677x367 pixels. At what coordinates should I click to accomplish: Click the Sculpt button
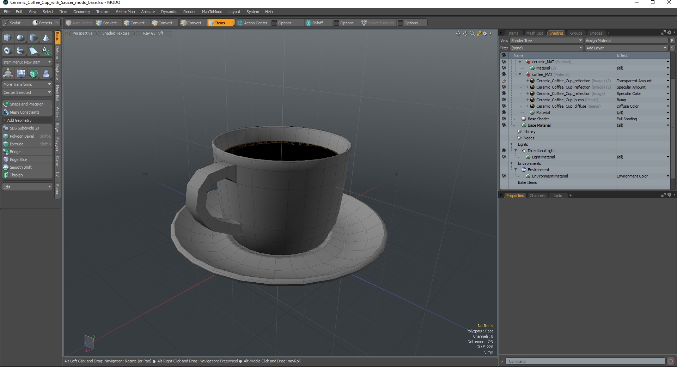coord(16,23)
